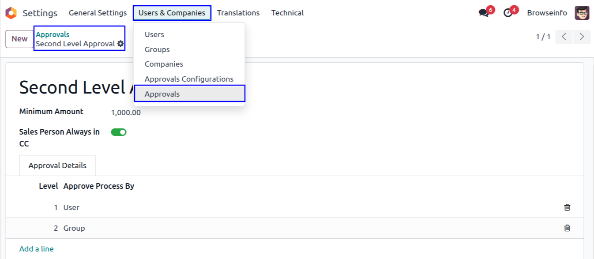Delete the Group approval line
Viewport: 594px width, 259px height.
[x=567, y=228]
